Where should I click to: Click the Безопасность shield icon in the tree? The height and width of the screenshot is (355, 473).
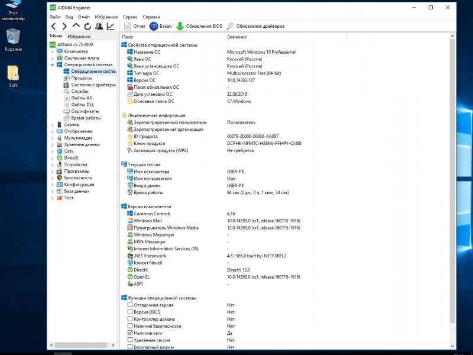point(60,178)
